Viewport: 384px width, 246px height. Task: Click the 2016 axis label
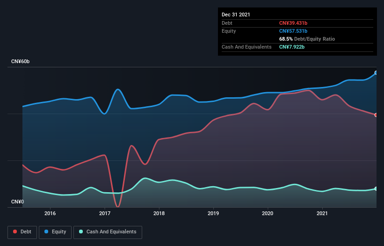pyautogui.click(x=50, y=213)
